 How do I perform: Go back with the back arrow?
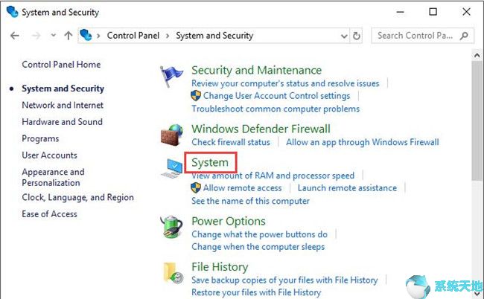pyautogui.click(x=15, y=36)
